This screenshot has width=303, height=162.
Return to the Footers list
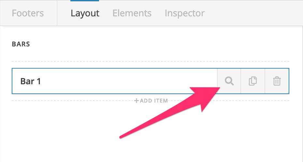point(28,13)
